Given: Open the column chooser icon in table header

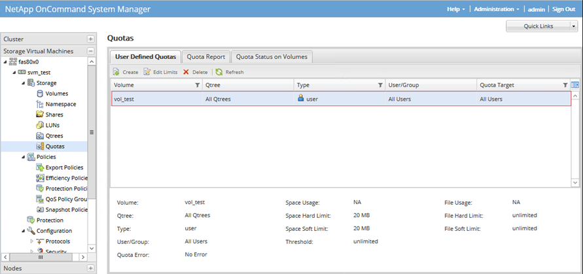Looking at the screenshot, I should (575, 85).
